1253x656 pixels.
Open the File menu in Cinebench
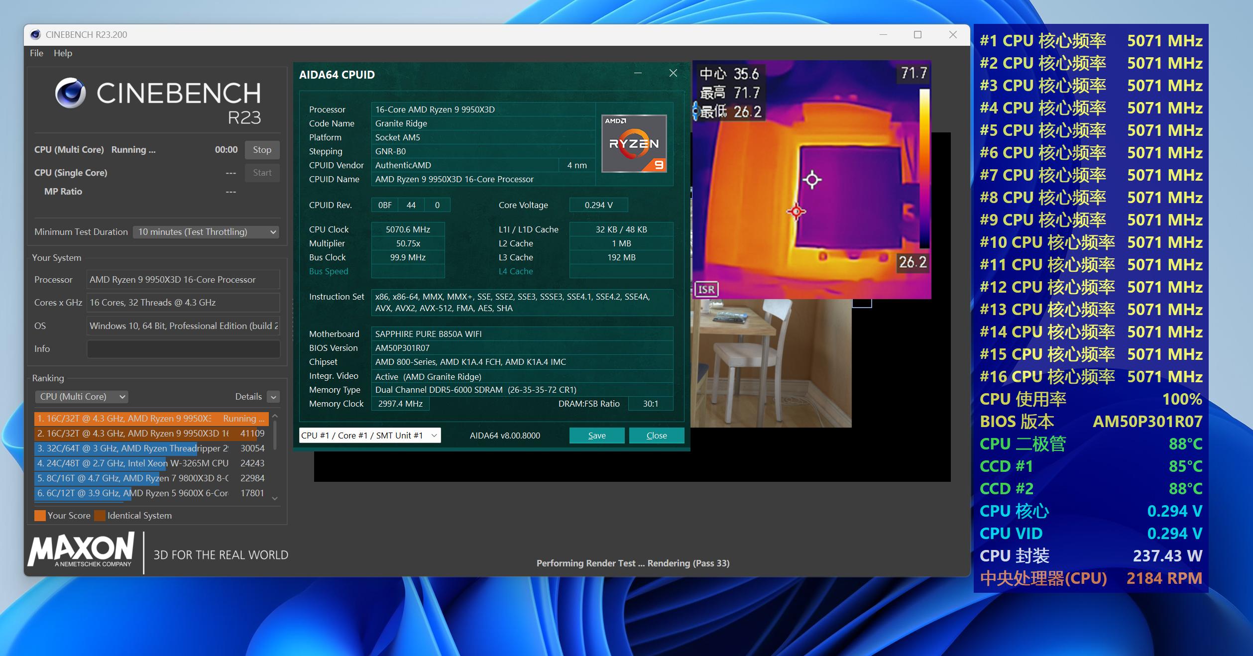(36, 53)
